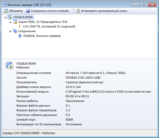Image resolution: width=159 pixels, height=138 pixels.
Task: Minimize the Консоль сервера СЛК window
Action: [x=135, y=5]
